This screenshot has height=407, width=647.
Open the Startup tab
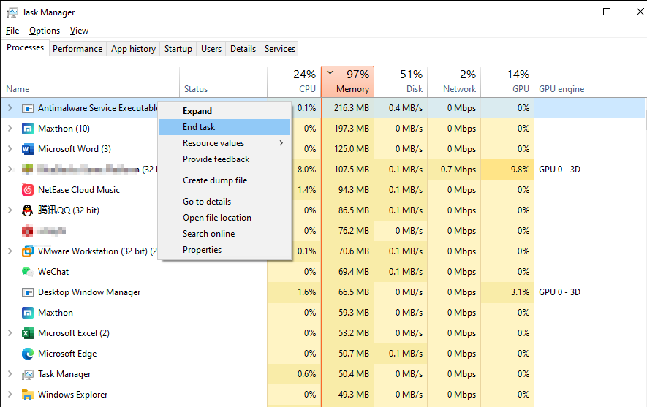pyautogui.click(x=178, y=49)
